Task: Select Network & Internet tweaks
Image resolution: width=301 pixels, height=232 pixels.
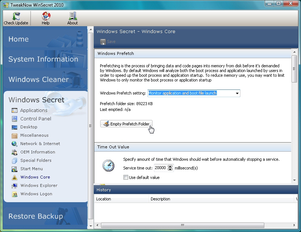Action: pos(40,144)
